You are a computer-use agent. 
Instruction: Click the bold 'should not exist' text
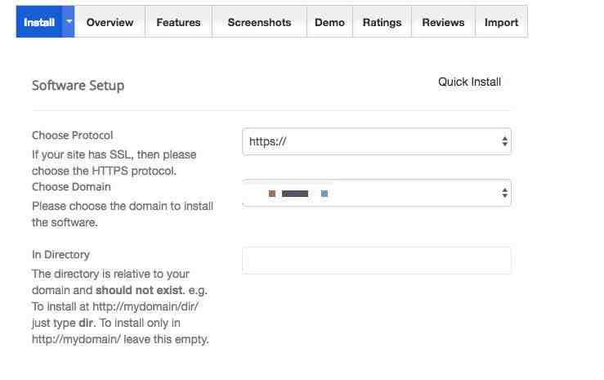point(141,290)
